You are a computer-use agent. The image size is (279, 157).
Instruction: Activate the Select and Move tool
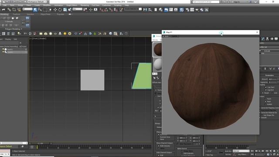(55, 10)
